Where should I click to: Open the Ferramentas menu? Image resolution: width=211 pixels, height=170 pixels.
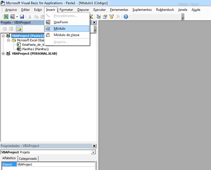tap(119, 10)
